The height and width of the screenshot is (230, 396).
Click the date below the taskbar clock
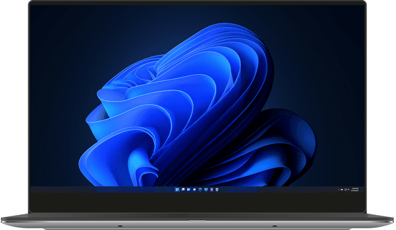(355, 191)
